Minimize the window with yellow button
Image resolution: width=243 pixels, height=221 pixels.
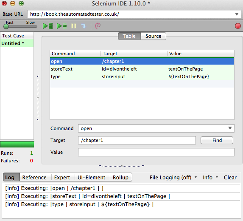(x=13, y=3)
